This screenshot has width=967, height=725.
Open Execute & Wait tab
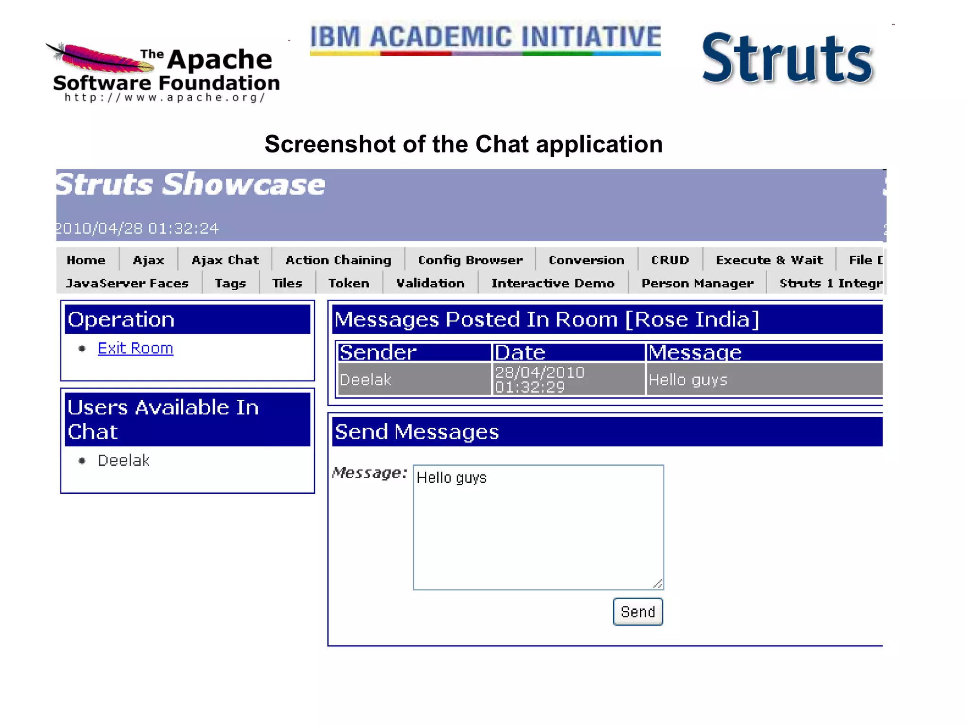pos(769,260)
